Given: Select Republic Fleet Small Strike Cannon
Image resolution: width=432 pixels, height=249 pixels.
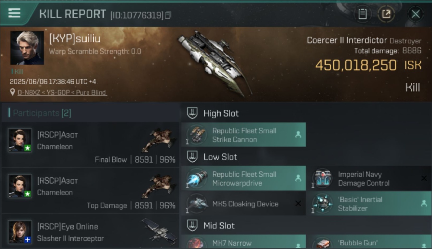Looking at the screenshot, I should tap(243, 135).
